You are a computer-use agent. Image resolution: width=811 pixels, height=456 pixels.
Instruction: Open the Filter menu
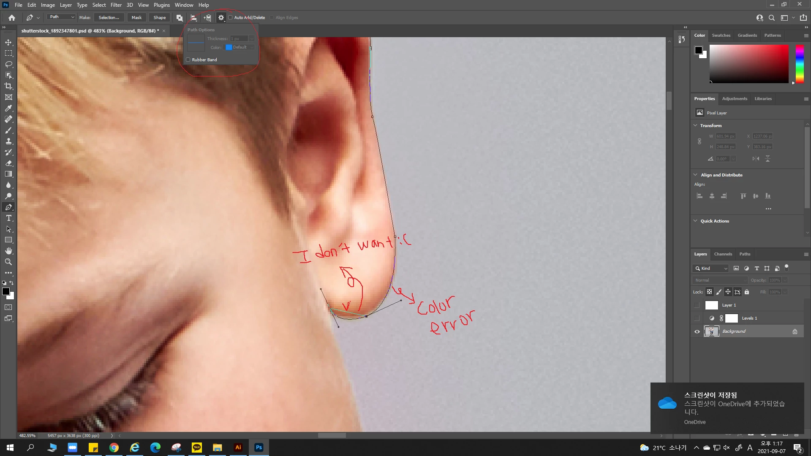[116, 5]
